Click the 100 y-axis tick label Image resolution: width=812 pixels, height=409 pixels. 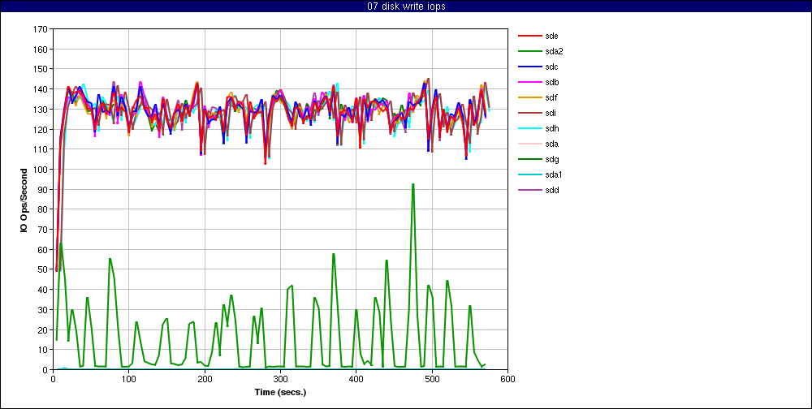point(41,170)
